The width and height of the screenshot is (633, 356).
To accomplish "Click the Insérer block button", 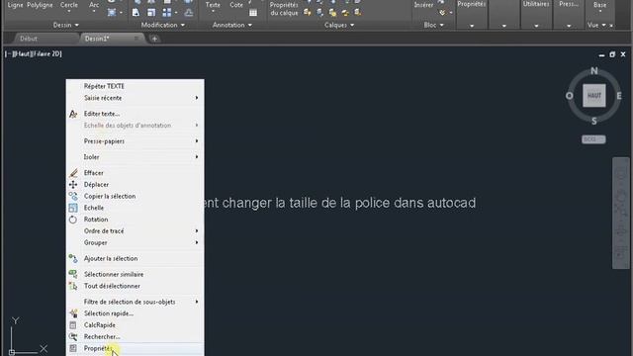I will coord(423,5).
